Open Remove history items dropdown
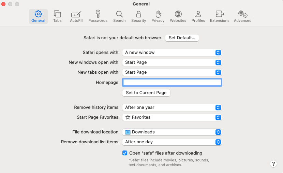The height and width of the screenshot is (173, 283). (x=172, y=107)
